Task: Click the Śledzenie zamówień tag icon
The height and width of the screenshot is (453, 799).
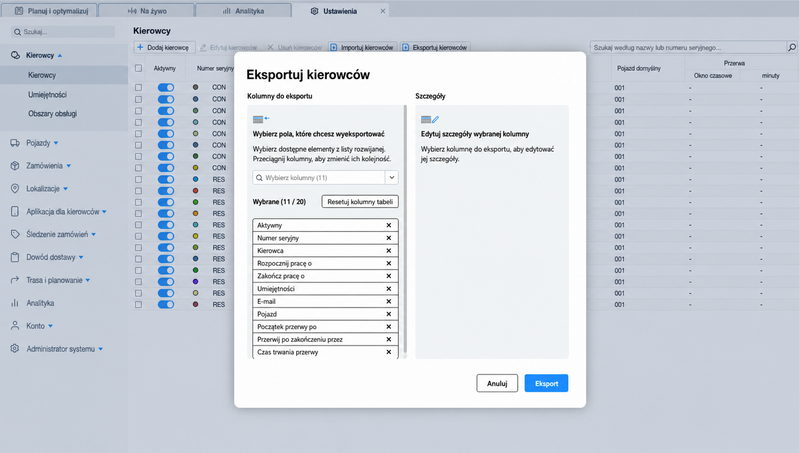Action: click(x=15, y=234)
